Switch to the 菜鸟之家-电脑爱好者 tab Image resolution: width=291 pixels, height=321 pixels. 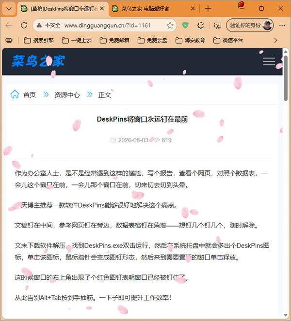click(x=145, y=9)
